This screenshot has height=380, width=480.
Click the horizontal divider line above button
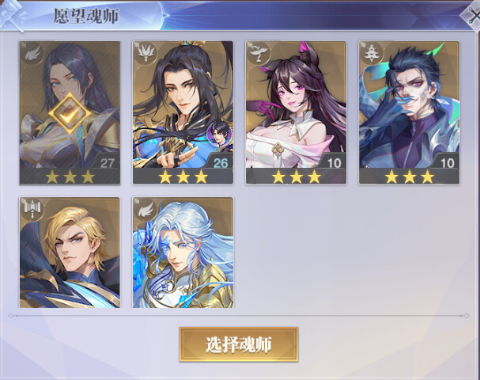coord(239,315)
